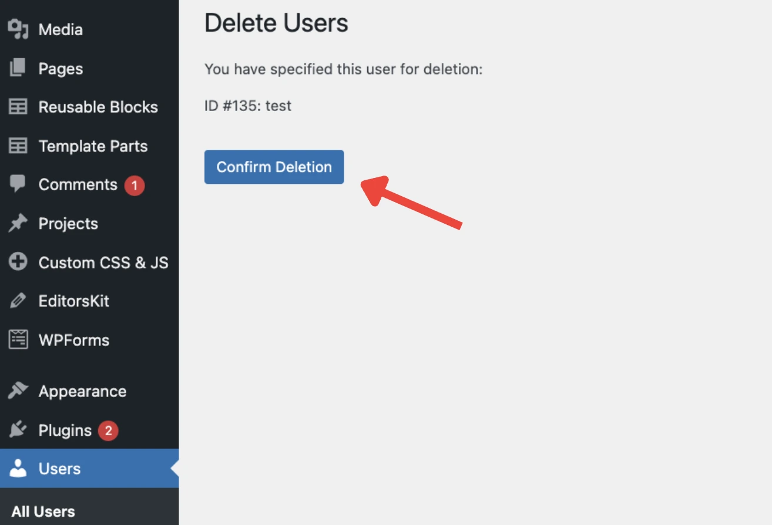
Task: Open the WPForms menu label
Action: pos(73,340)
